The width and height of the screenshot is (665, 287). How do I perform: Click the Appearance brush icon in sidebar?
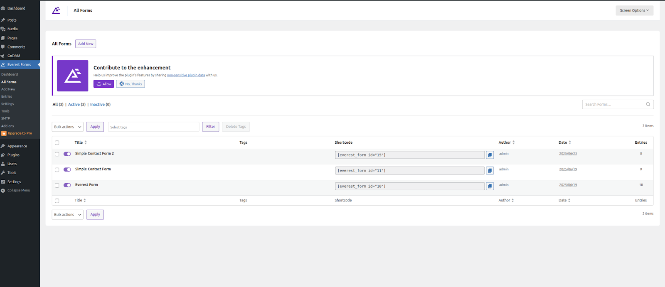pos(3,146)
